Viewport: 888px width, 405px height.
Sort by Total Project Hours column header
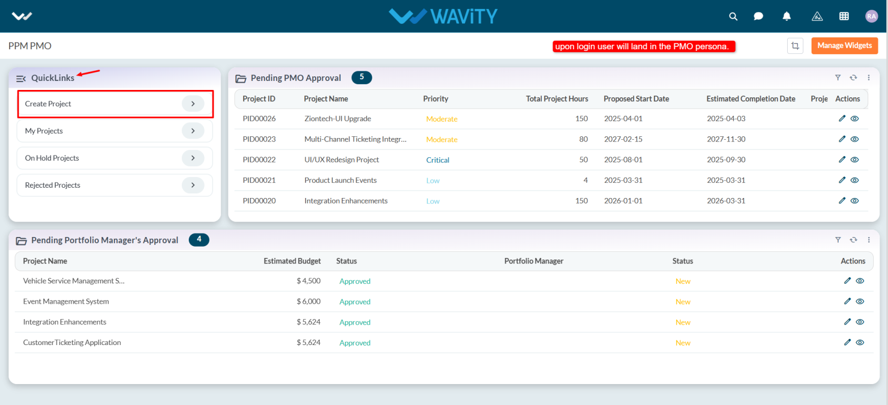pos(557,98)
